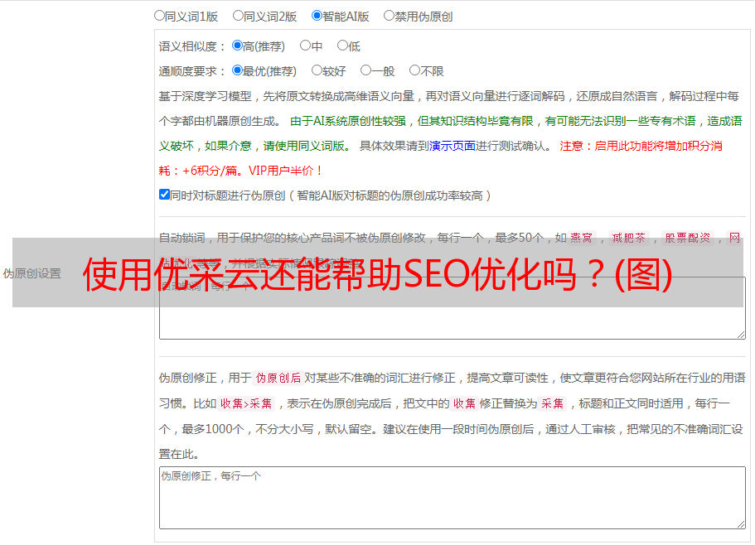The width and height of the screenshot is (755, 545).
Task: Click the 收集>采集 example tag
Action: tap(246, 403)
